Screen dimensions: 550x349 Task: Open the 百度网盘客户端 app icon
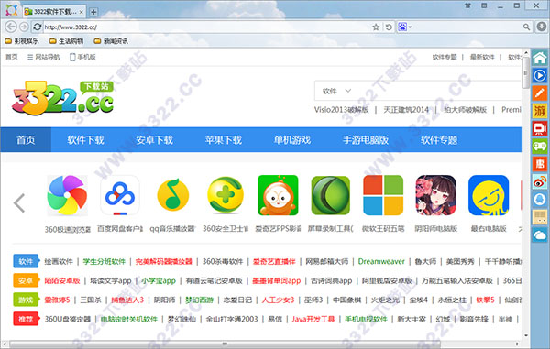pyautogui.click(x=120, y=195)
